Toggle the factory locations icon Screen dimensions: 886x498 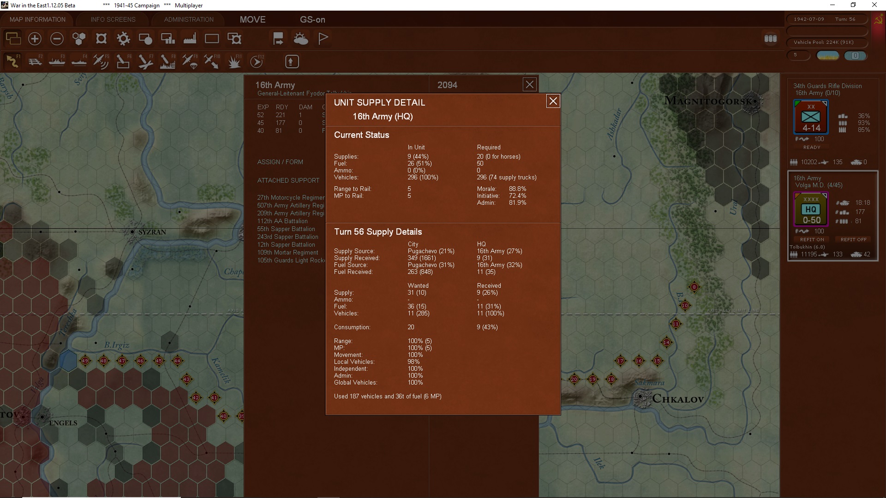tap(190, 39)
